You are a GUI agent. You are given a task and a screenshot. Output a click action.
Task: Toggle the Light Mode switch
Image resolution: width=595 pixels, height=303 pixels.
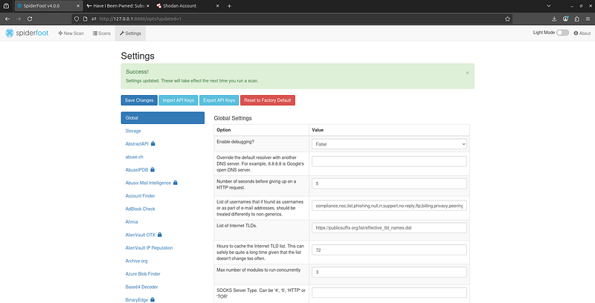coord(562,33)
